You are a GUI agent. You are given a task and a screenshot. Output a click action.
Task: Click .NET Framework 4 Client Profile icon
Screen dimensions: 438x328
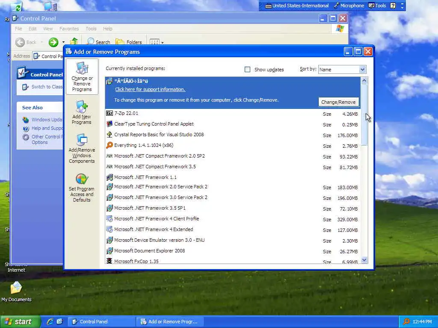click(109, 219)
